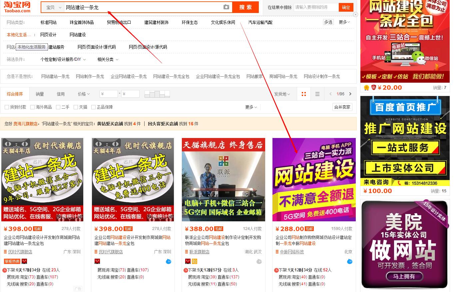The image size is (473, 292).
Task: Click 包邮 badge beside ¥288.00
Action: [309, 229]
